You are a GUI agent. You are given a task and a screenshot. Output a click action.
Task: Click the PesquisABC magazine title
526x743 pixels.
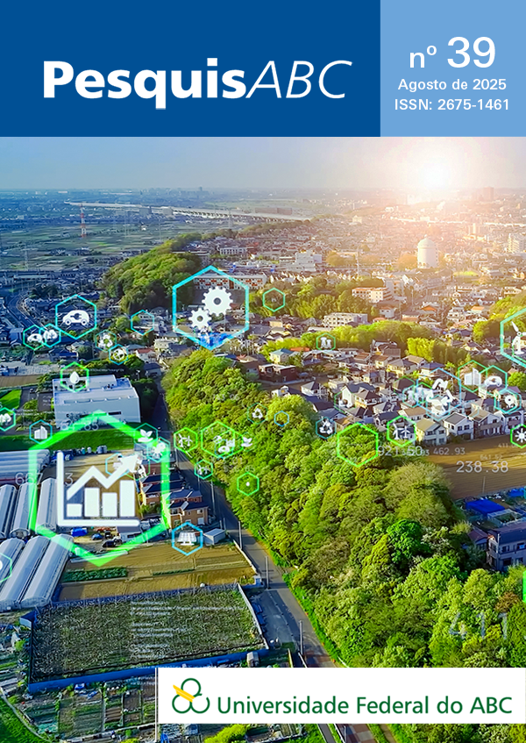pos(196,80)
